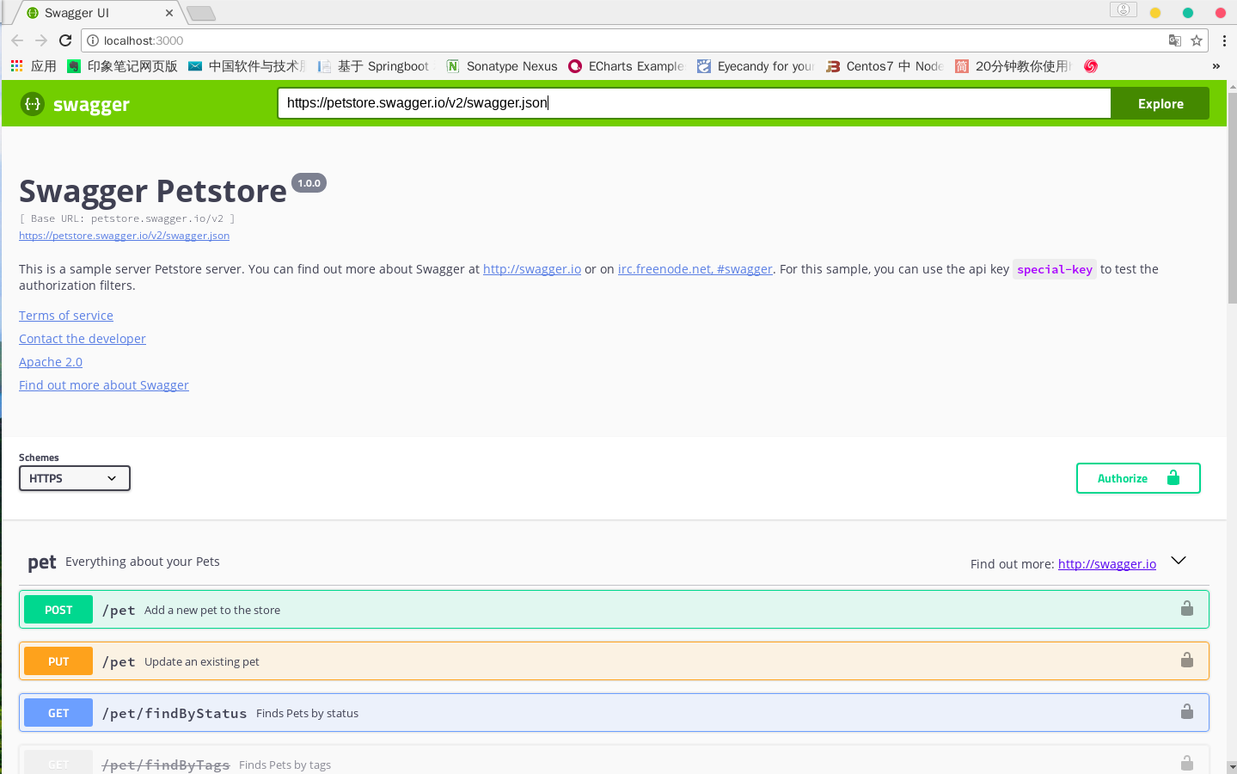
Task: Click the browser back arrow
Action: (x=17, y=40)
